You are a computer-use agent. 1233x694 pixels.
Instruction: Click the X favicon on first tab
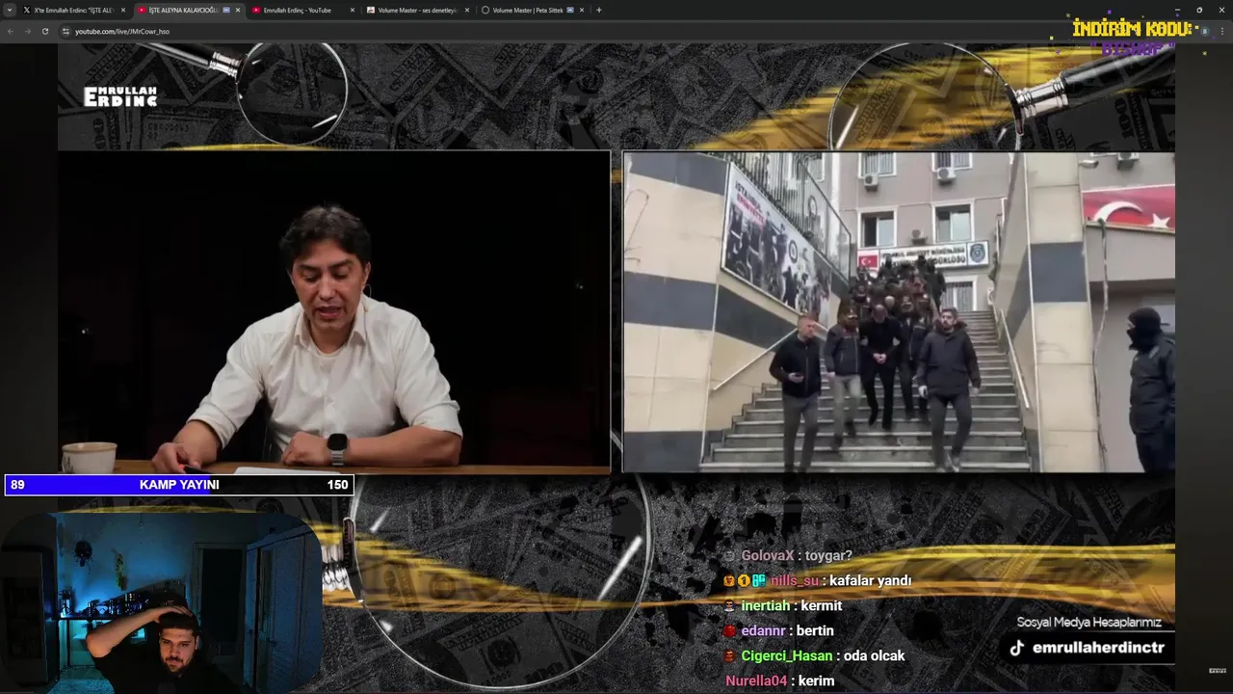27,10
